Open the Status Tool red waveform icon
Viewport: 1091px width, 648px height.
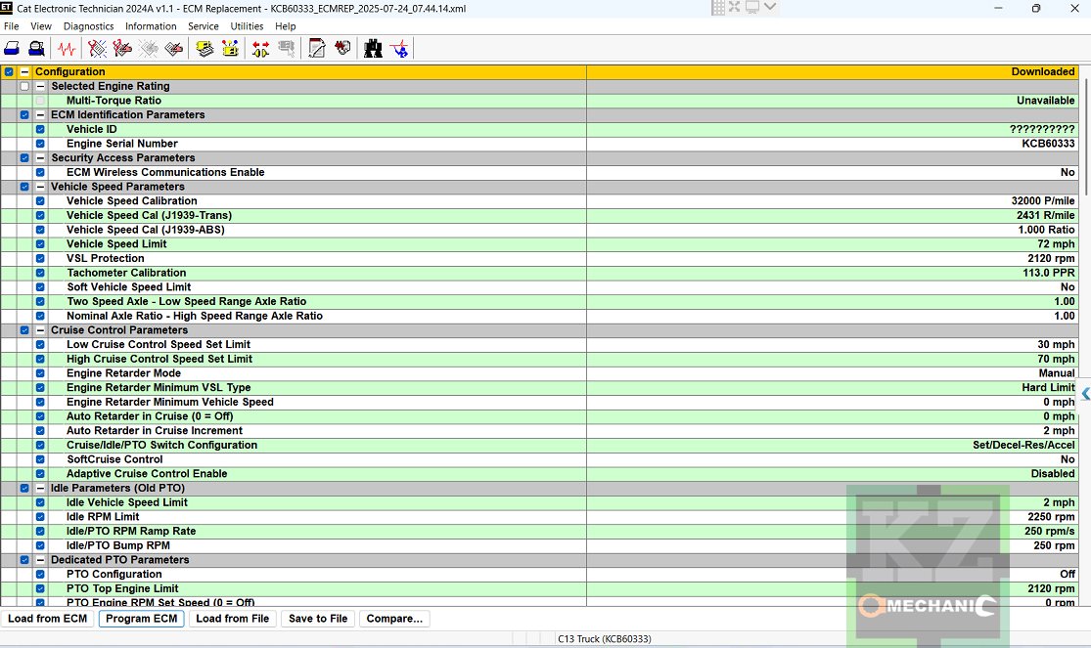pyautogui.click(x=67, y=48)
